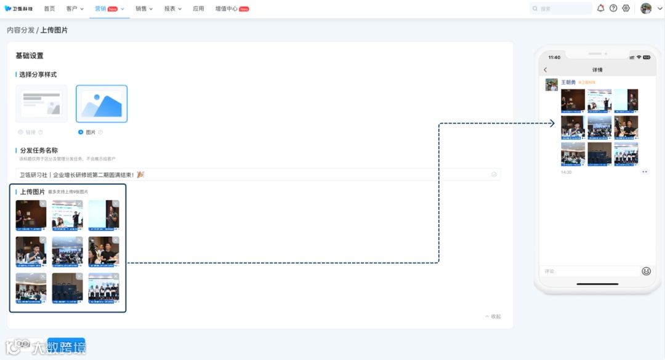This screenshot has height=360, width=665.
Task: Click the check icon in task name field
Action: tap(494, 175)
